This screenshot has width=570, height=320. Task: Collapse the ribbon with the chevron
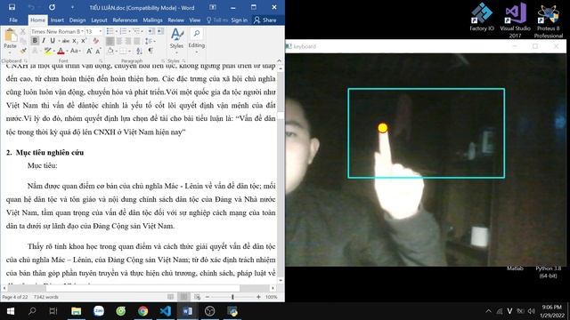(279, 60)
